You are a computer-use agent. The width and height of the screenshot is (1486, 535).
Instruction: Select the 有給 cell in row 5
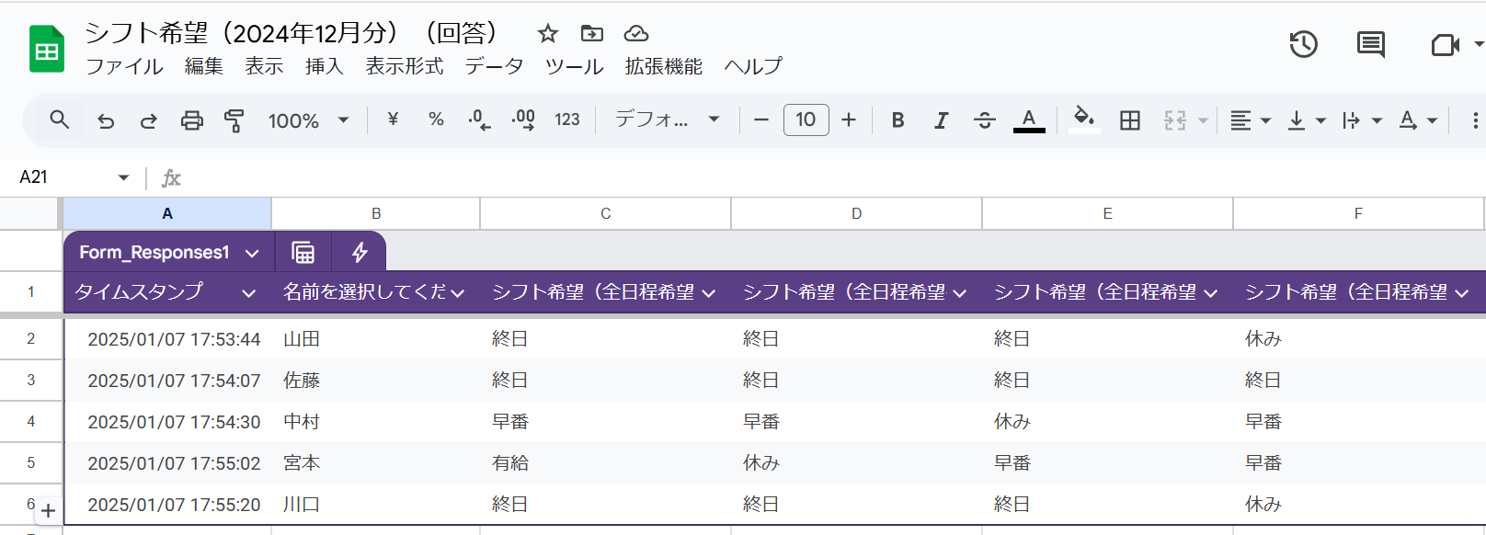point(605,462)
